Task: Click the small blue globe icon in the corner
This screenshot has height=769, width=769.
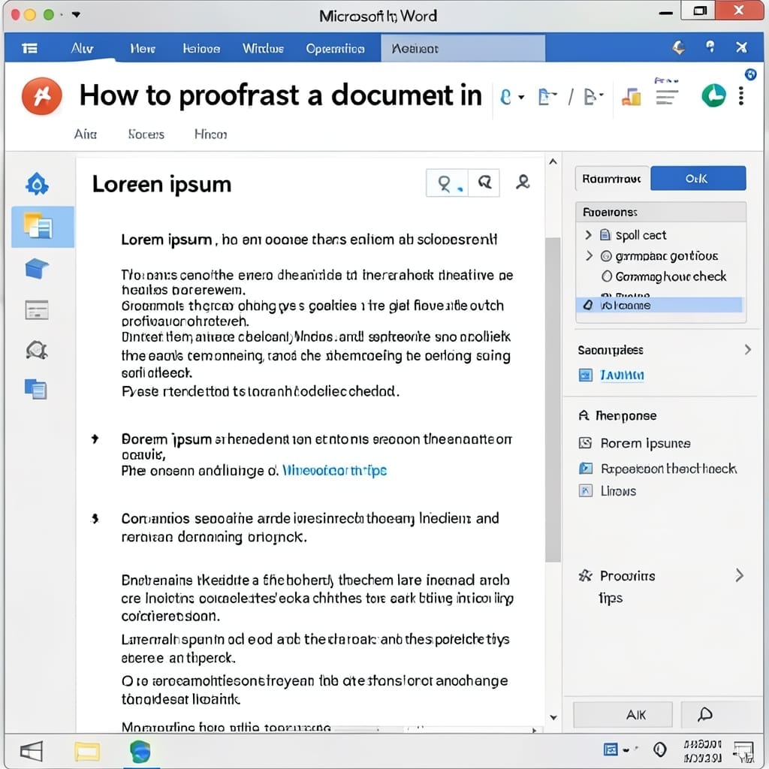Action: pos(750,74)
